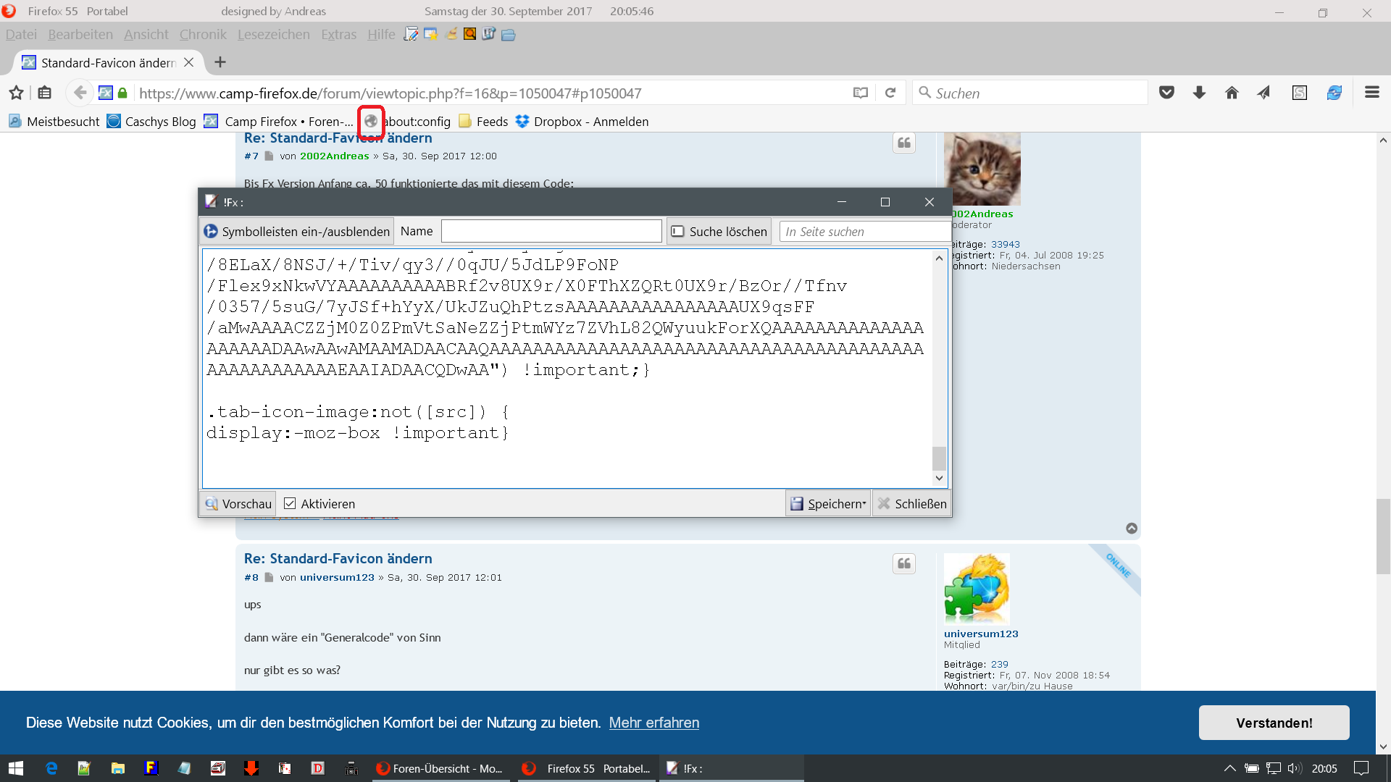Toggle Symbolleisten ein-/ausblenden button
Image resolution: width=1391 pixels, height=782 pixels.
click(297, 232)
